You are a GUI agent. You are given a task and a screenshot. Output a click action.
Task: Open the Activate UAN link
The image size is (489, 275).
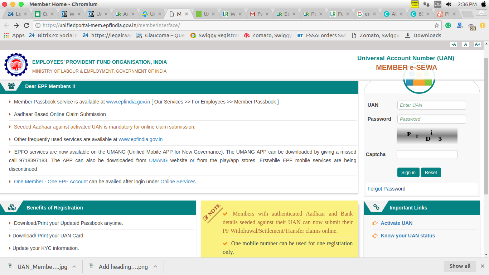(x=396, y=223)
